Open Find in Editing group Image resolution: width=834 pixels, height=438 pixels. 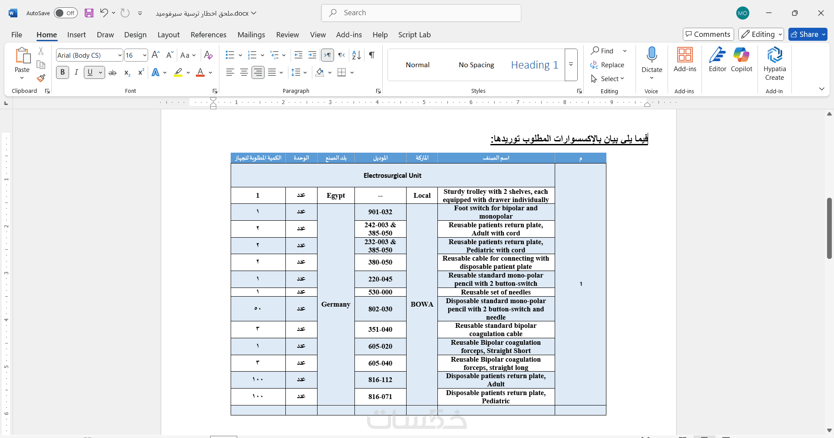(602, 51)
